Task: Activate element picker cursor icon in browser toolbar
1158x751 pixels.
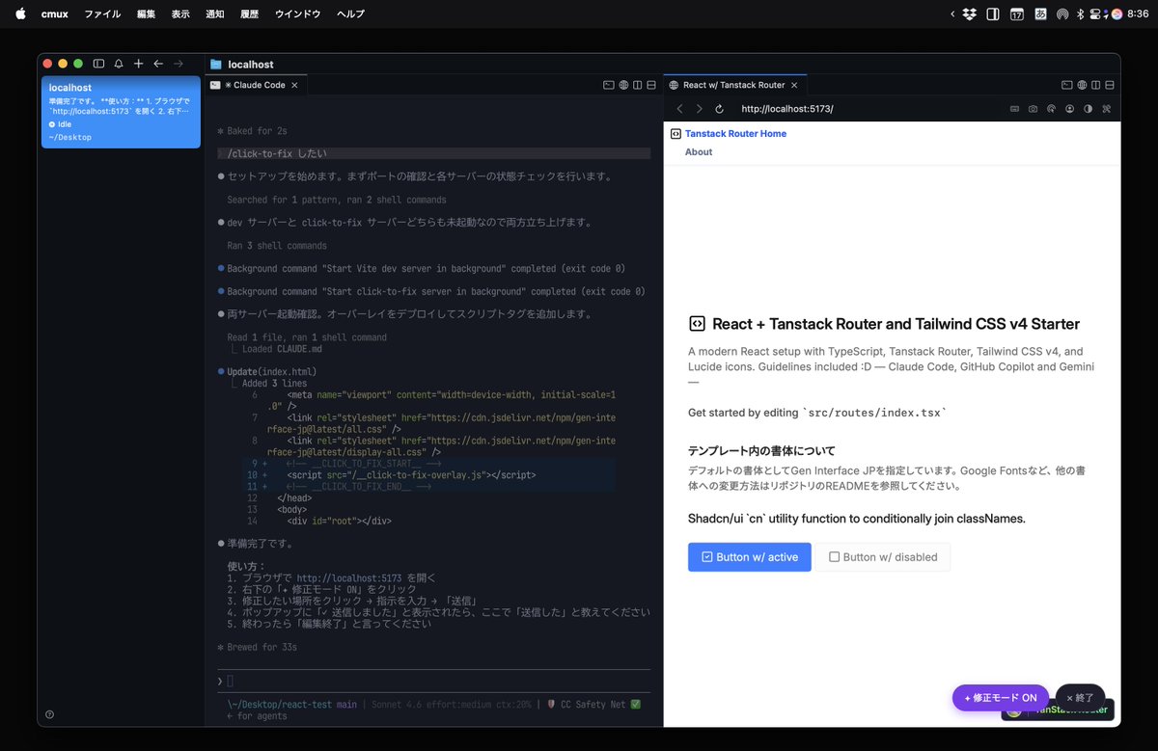Action: coord(1051,109)
